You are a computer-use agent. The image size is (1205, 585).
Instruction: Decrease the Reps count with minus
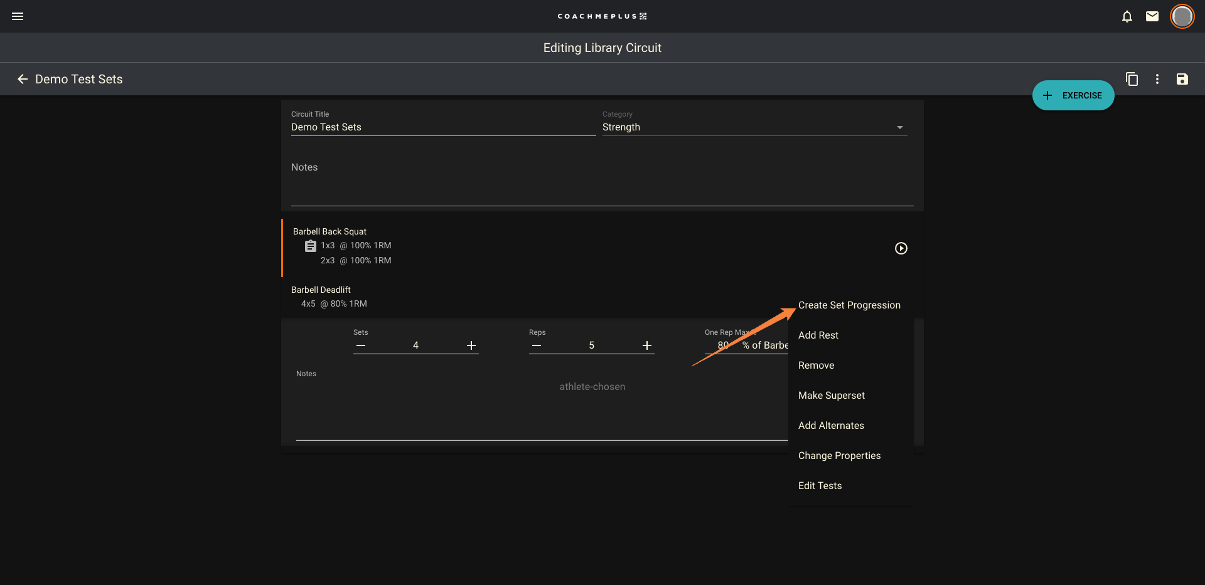click(537, 345)
